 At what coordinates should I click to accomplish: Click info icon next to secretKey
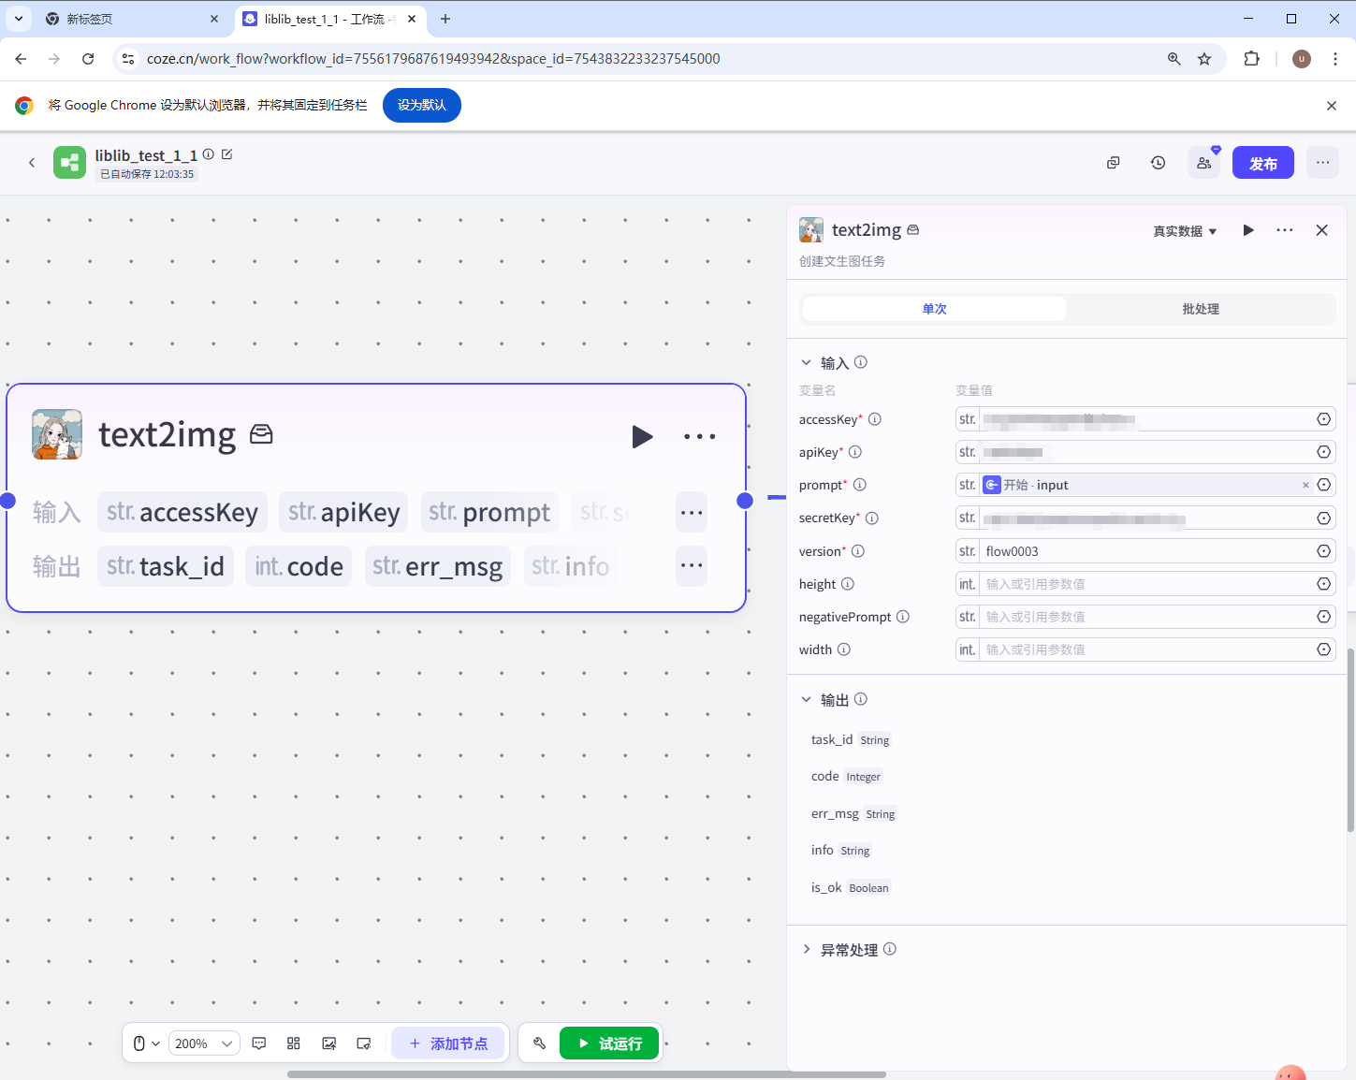coord(872,518)
